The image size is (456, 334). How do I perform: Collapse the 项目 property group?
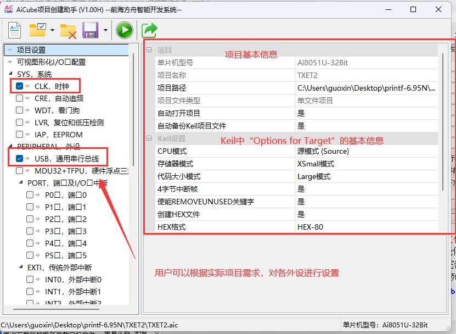click(x=149, y=50)
